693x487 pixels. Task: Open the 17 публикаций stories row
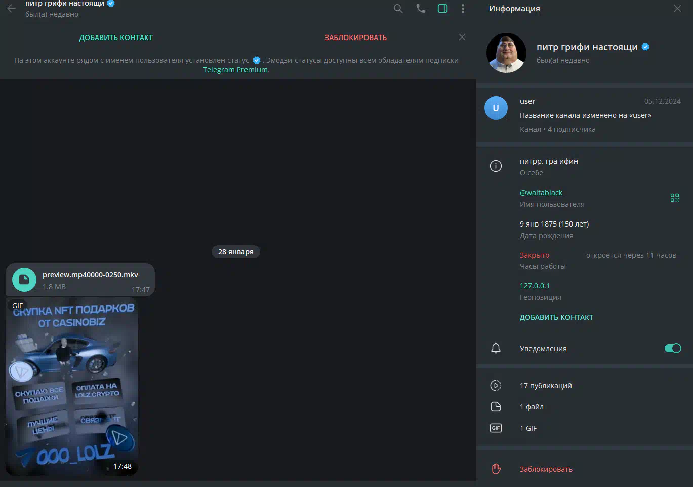(585, 386)
